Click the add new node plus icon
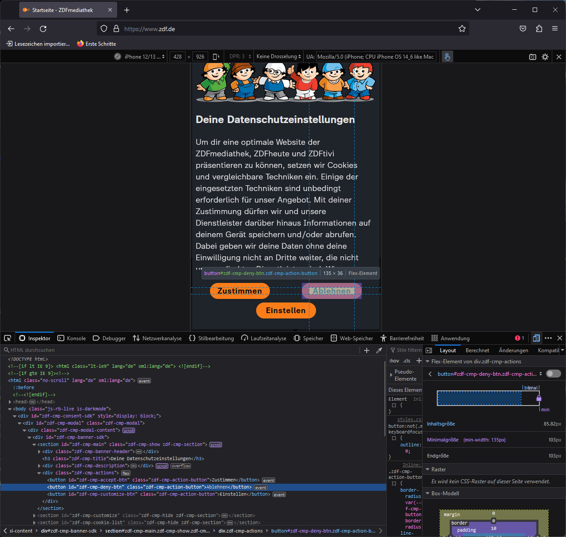The image size is (566, 537). 367,350
